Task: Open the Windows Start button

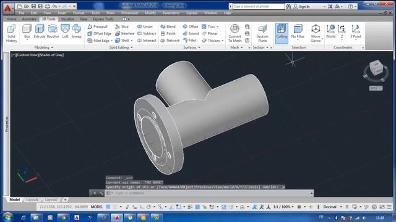Action: (7, 217)
